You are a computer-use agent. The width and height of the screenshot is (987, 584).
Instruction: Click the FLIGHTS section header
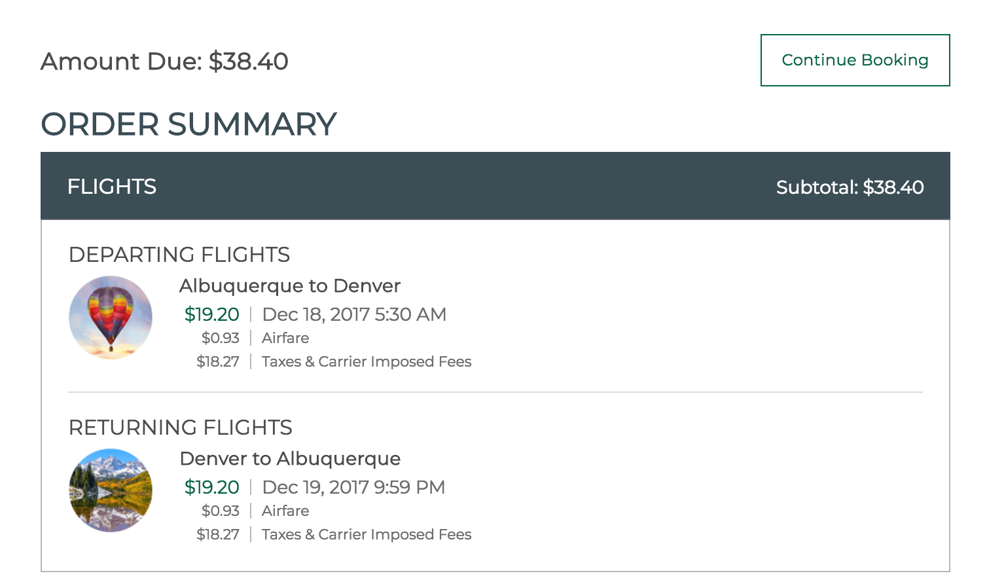tap(111, 186)
